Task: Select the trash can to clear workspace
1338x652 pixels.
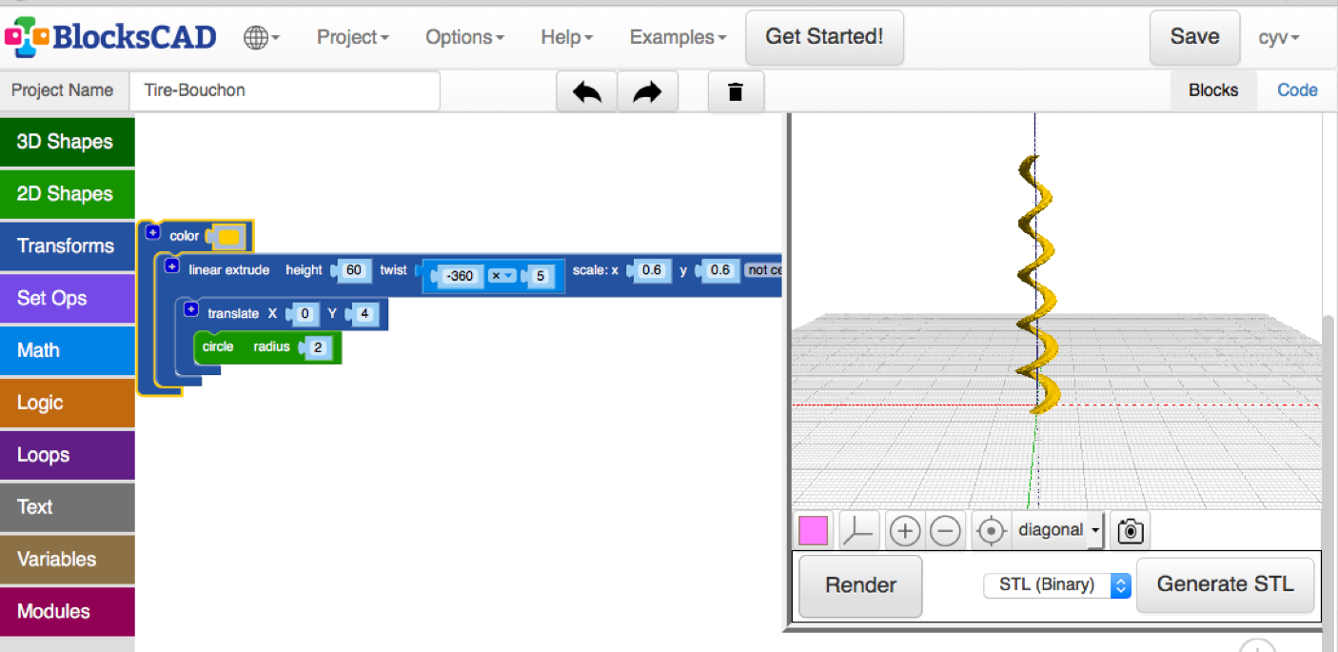Action: pyautogui.click(x=735, y=90)
